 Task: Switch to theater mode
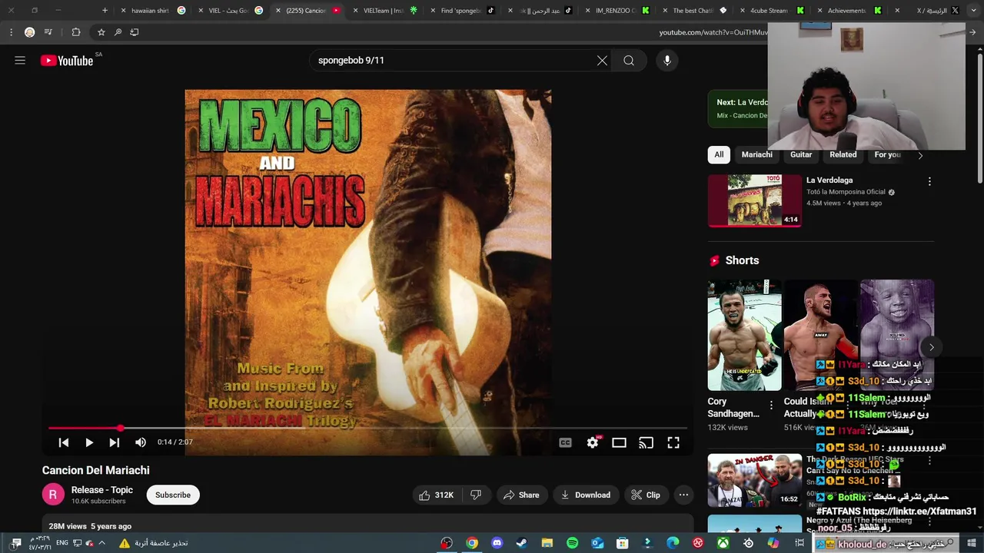(x=619, y=442)
